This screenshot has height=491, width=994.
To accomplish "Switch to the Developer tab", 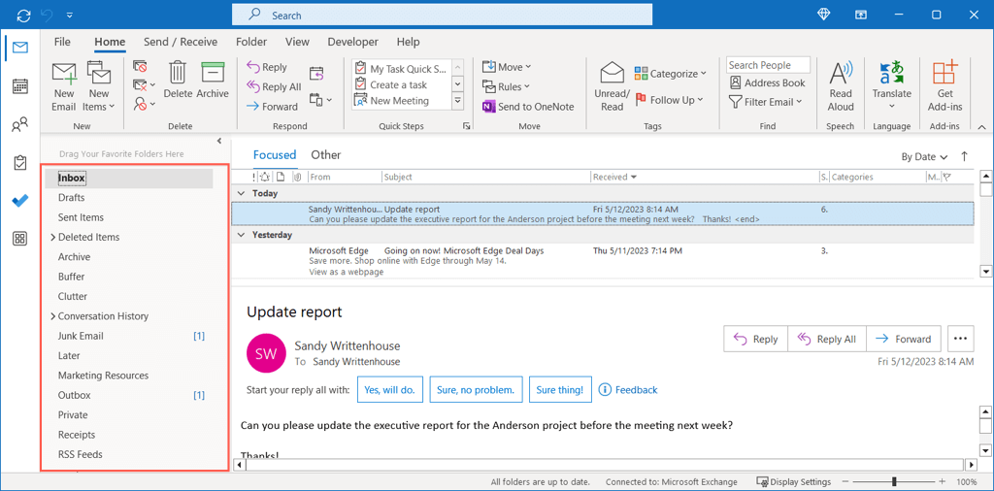I will click(x=352, y=42).
